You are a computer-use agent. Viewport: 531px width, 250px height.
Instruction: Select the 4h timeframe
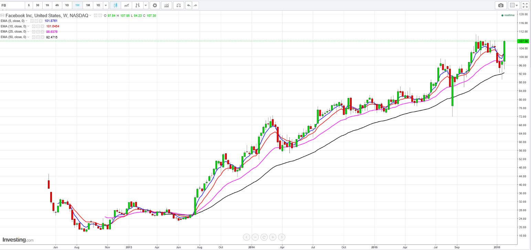(57, 5)
